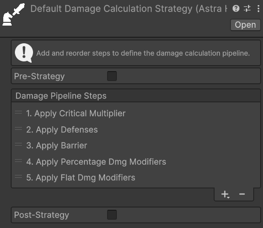Grab handle for Apply Defenses step
Screen dimensions: 263x228
point(19,128)
